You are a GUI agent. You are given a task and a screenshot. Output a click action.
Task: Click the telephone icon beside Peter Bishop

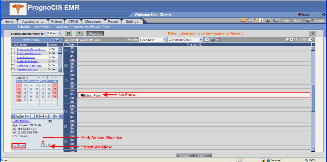coord(50,121)
